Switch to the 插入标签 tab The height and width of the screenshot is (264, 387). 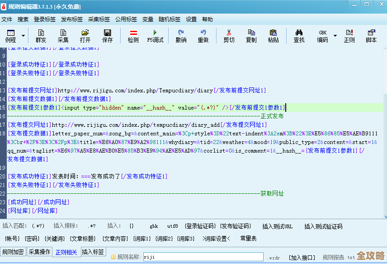click(x=93, y=252)
